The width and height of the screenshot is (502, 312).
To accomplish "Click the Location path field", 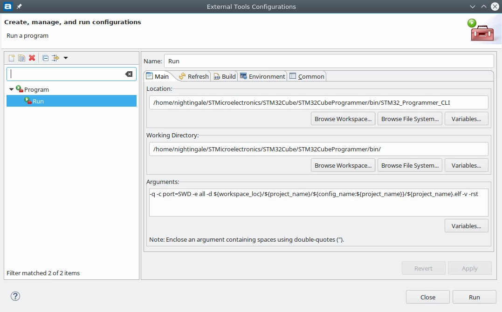I will click(x=318, y=103).
